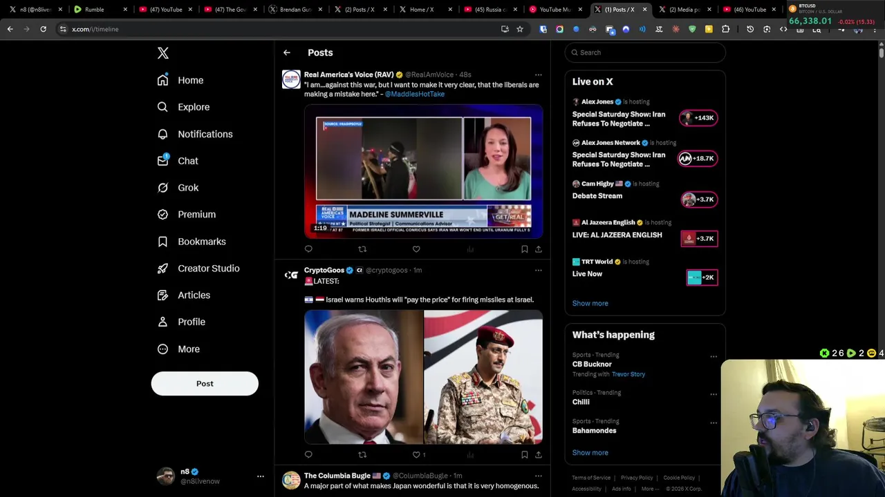Go back in browser history

click(x=10, y=29)
